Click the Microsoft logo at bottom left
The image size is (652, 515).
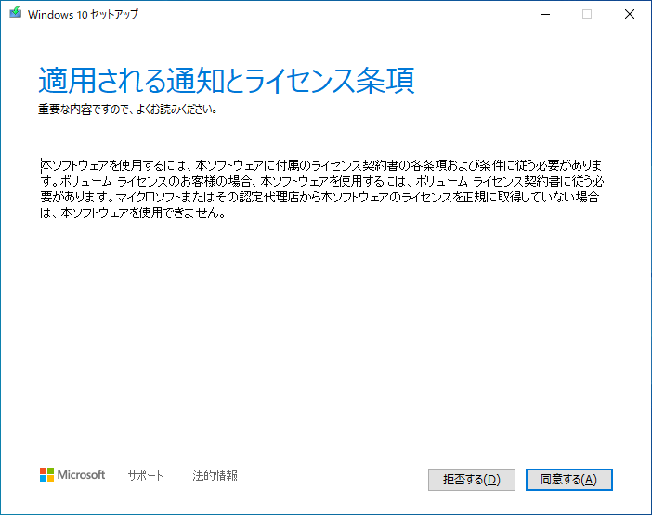coord(72,475)
